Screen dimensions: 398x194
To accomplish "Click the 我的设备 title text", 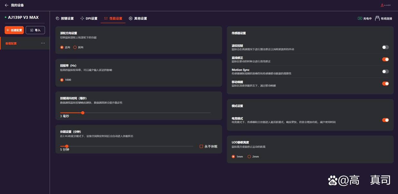I will coord(17,5).
